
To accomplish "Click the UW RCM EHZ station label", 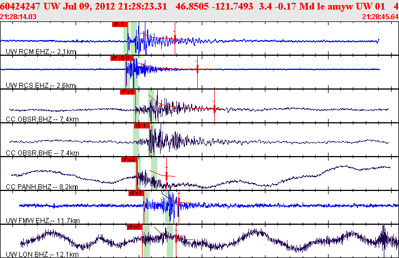I will click(28, 52).
